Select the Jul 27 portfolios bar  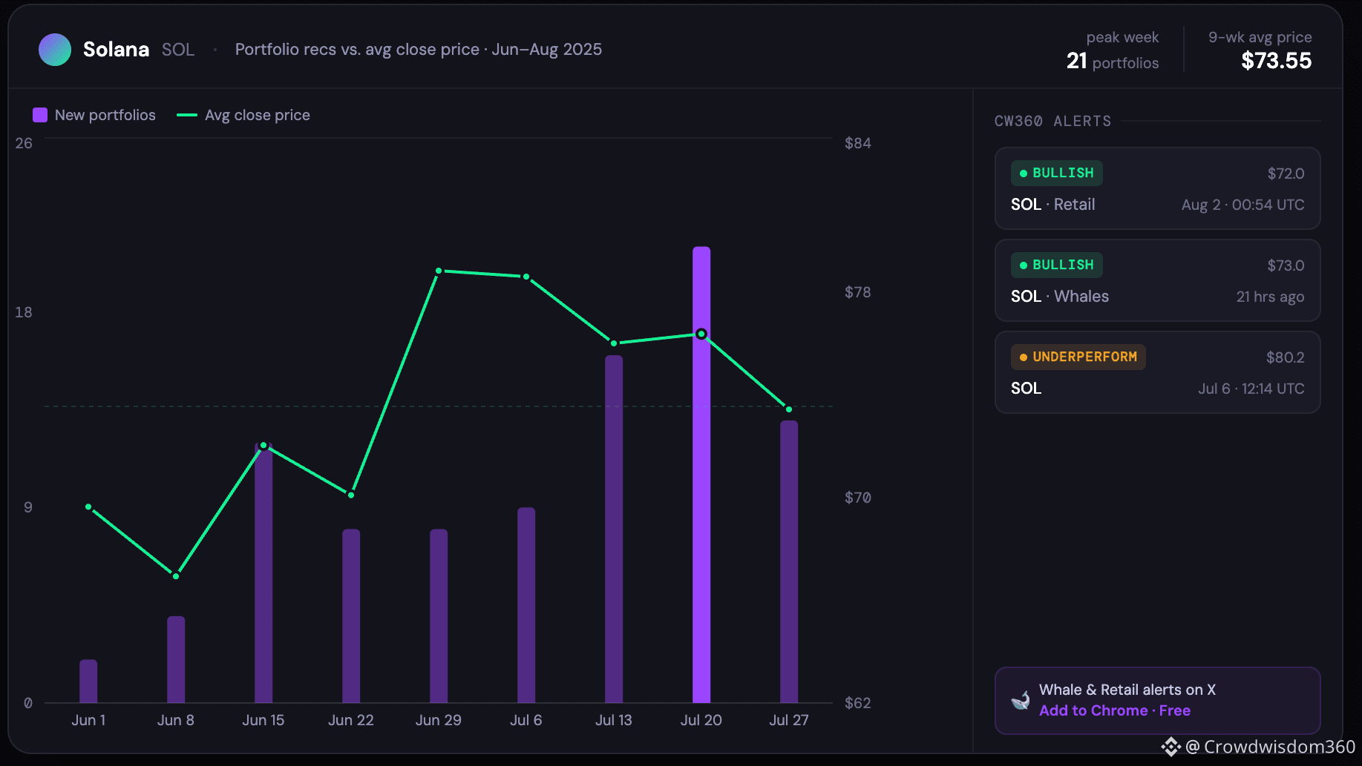tap(789, 561)
